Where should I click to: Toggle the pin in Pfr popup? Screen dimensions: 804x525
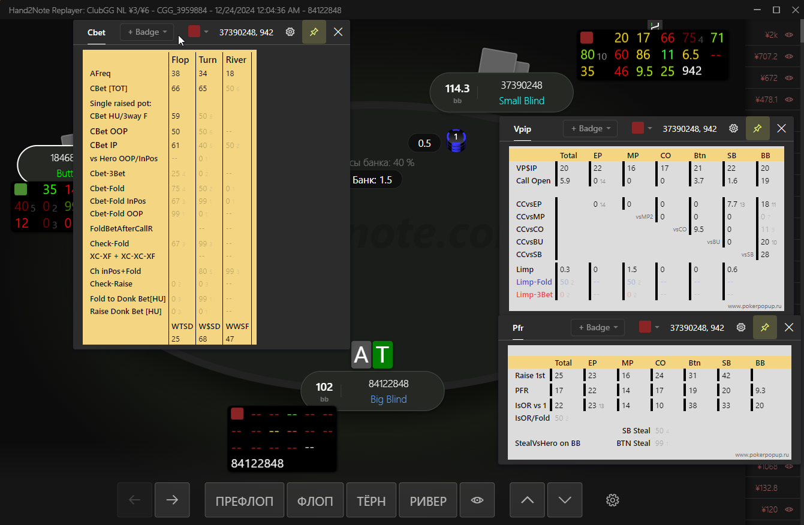point(765,327)
